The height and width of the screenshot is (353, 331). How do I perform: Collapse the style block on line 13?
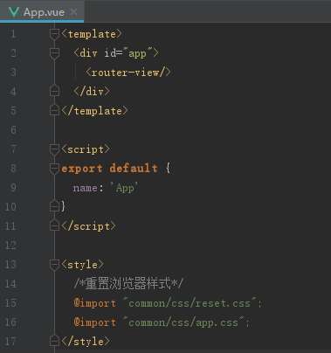[x=54, y=265]
